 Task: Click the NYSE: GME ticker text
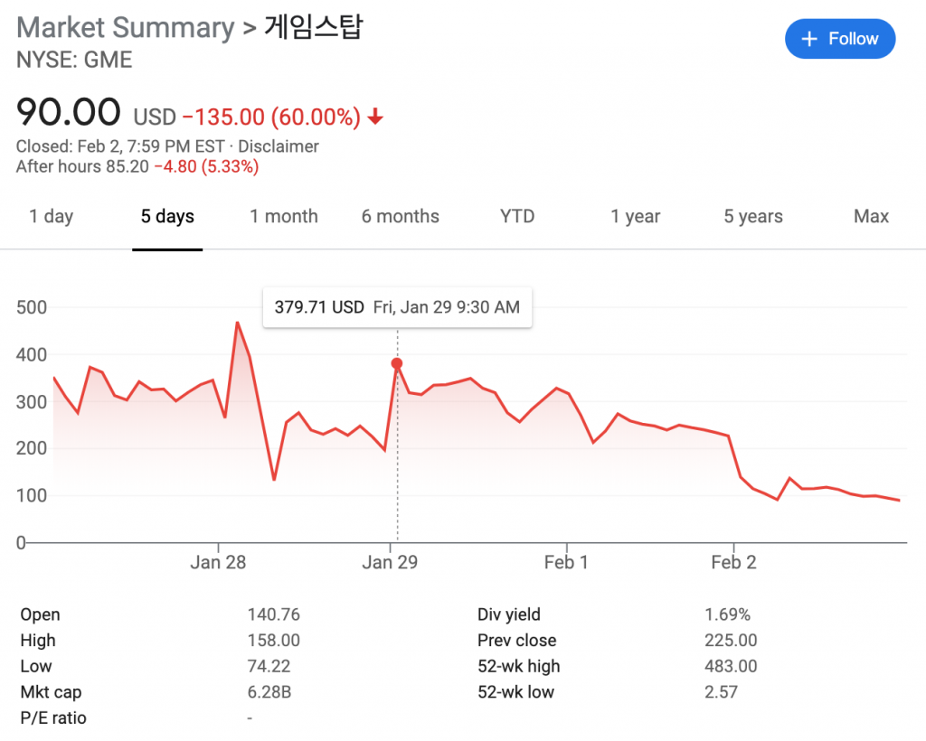pyautogui.click(x=74, y=61)
